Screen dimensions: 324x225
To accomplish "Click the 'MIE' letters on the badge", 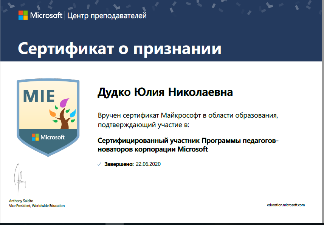I will [x=39, y=96].
